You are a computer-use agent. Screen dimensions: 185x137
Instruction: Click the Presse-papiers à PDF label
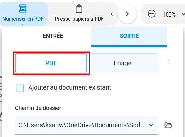tap(79, 19)
